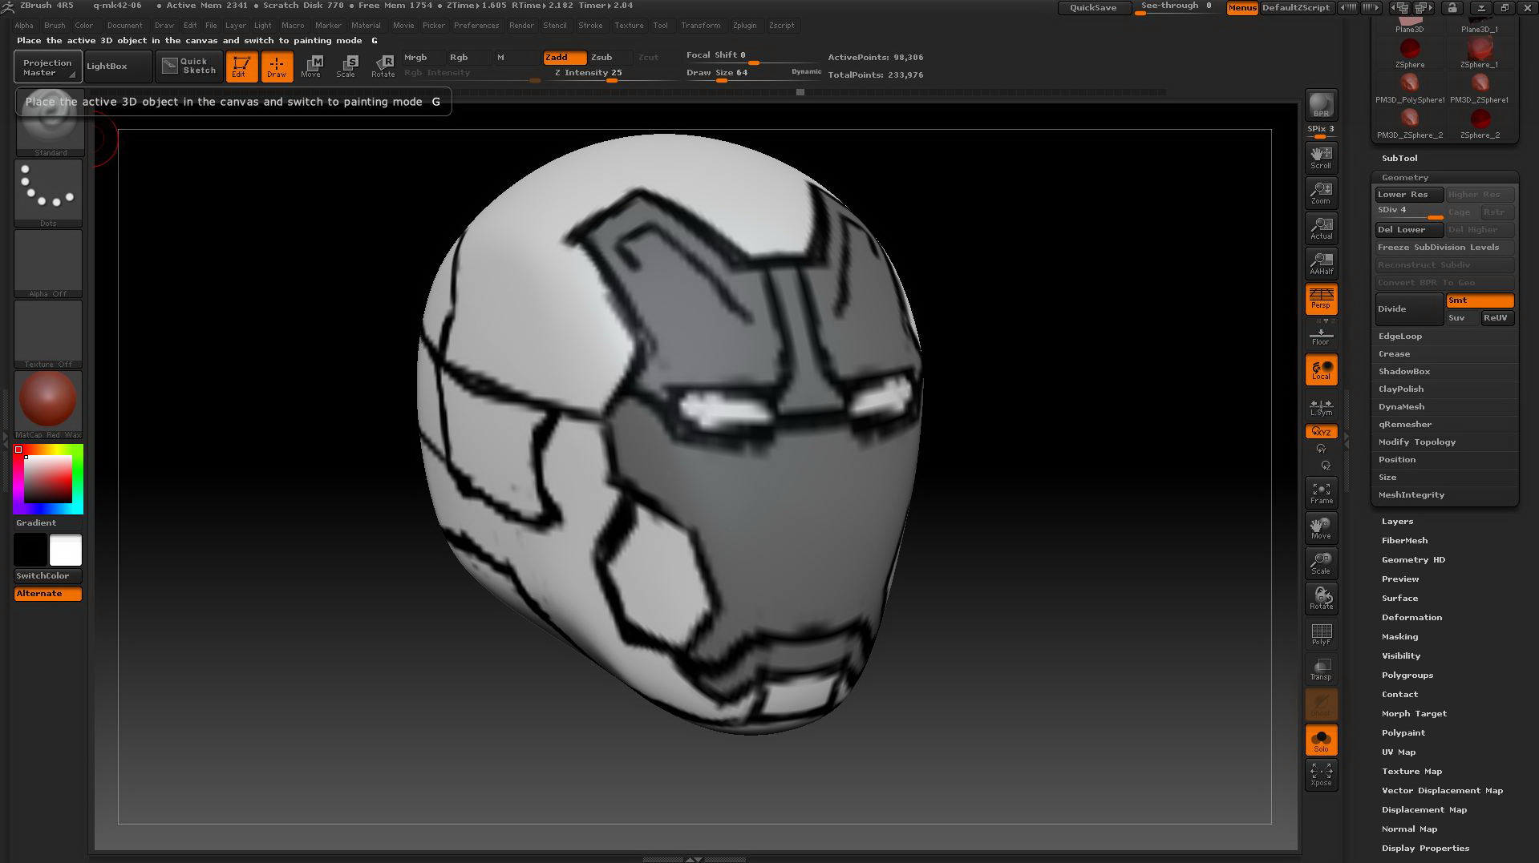The height and width of the screenshot is (863, 1539).
Task: Click the L.Sym icon
Action: tap(1321, 406)
